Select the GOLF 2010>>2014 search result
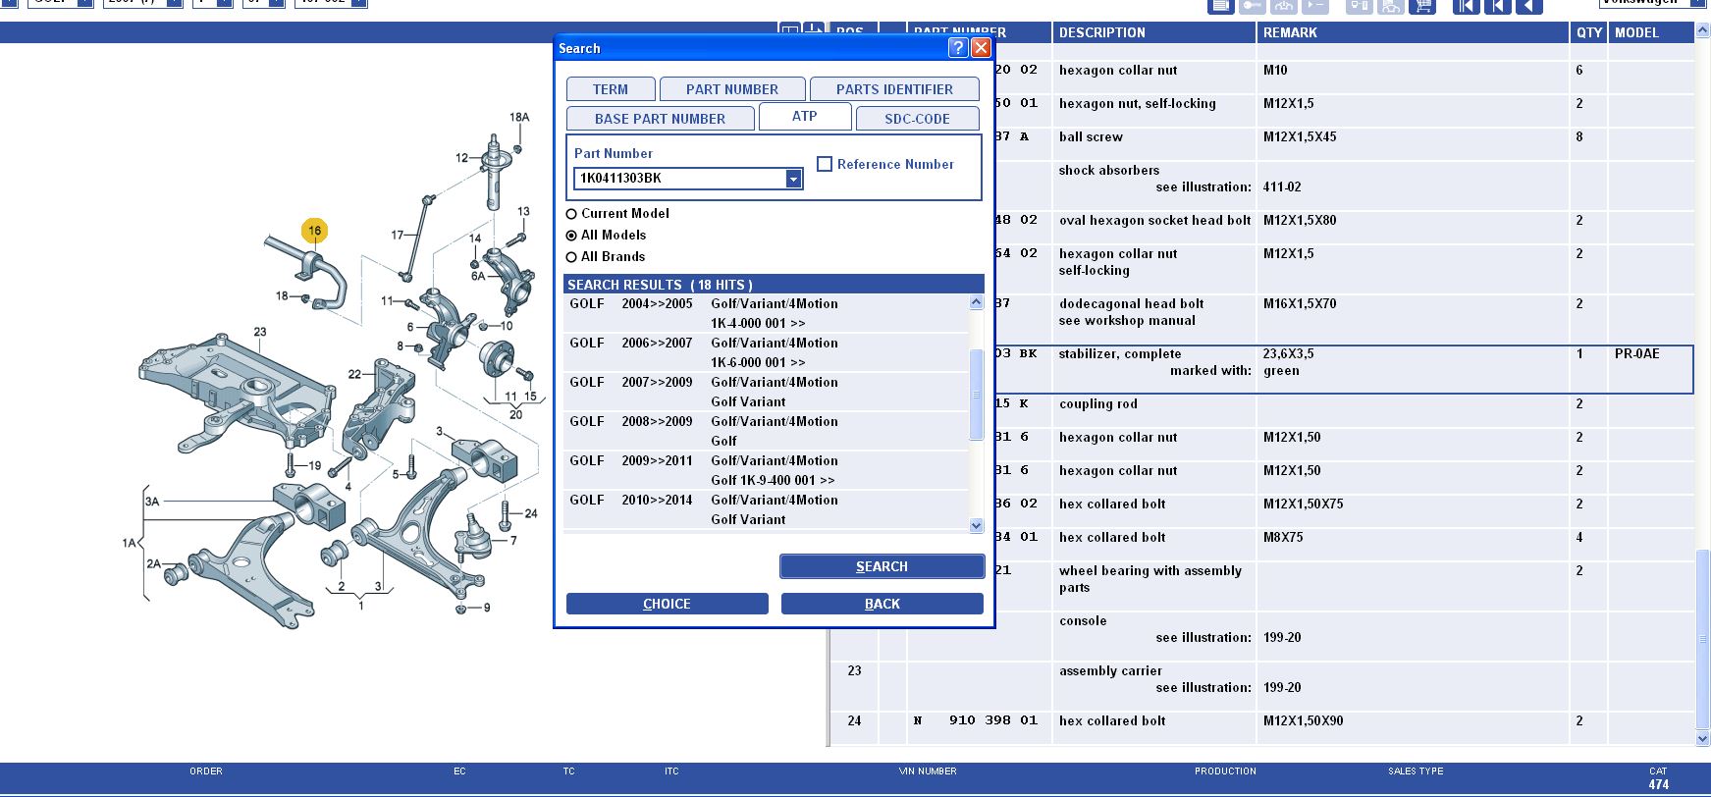 click(766, 509)
